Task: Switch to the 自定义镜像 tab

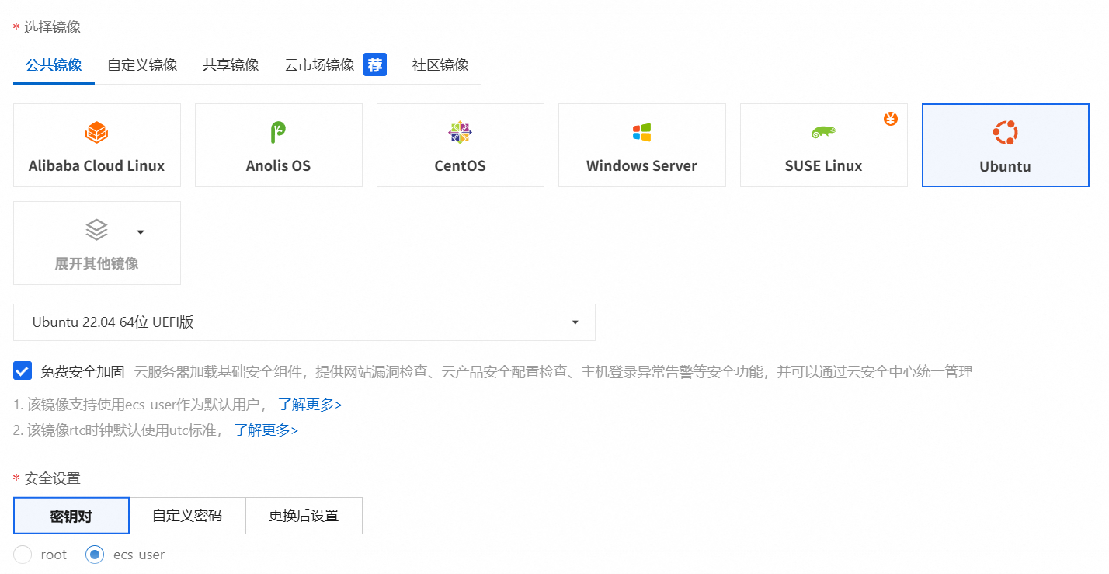Action: point(142,65)
